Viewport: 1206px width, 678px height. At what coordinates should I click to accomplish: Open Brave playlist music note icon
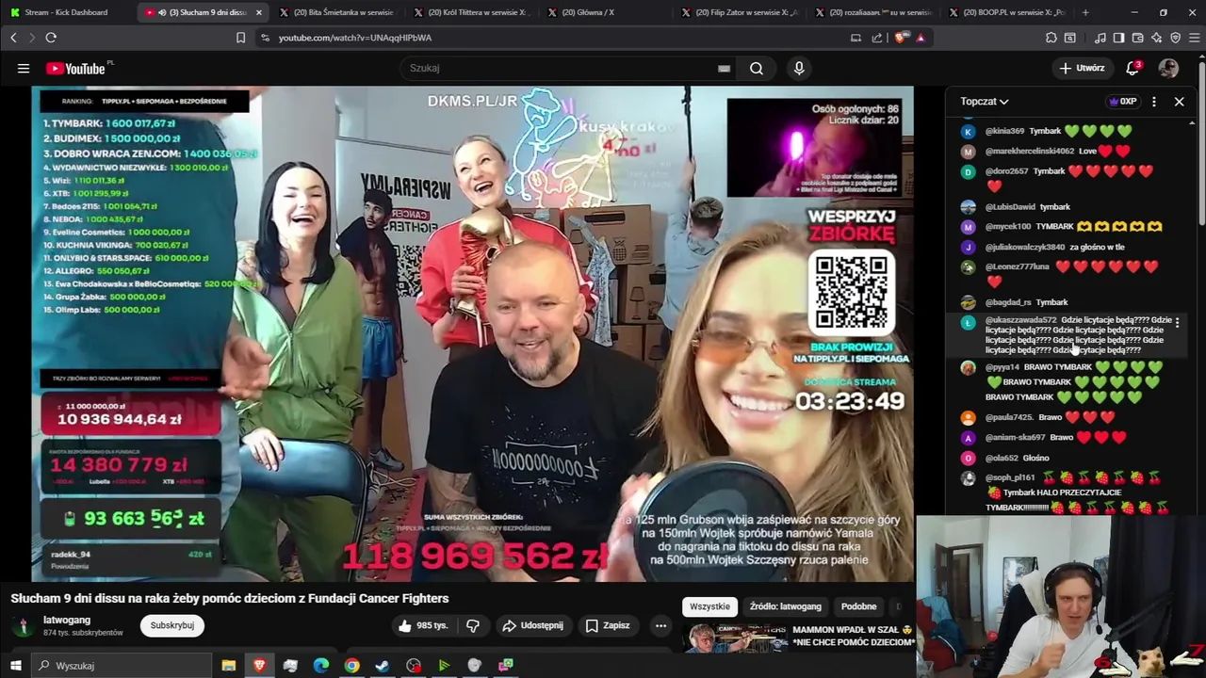[x=1100, y=38]
